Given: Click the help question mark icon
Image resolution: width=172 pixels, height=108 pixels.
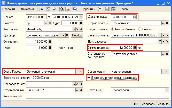Looking at the screenshot, I should point(100,9).
